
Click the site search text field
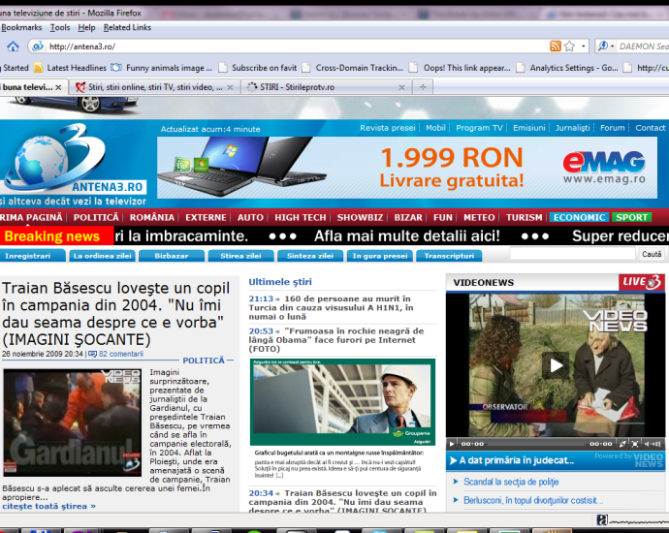573,254
